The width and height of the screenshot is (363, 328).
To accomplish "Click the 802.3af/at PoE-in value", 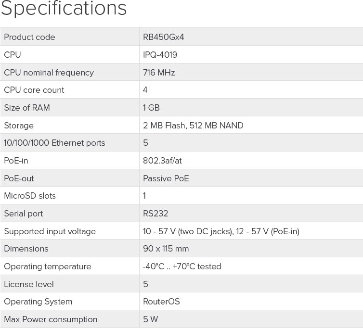I will pos(162,161).
